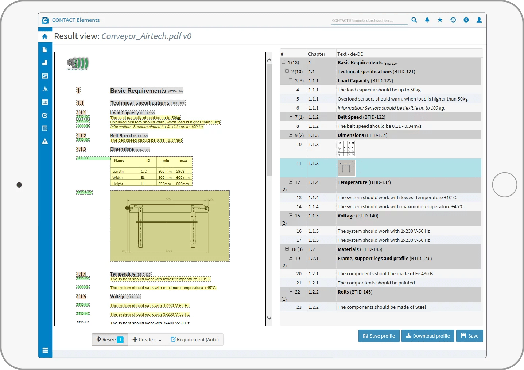This screenshot has height=370, width=524.
Task: Click the Resize button
Action: (110, 339)
